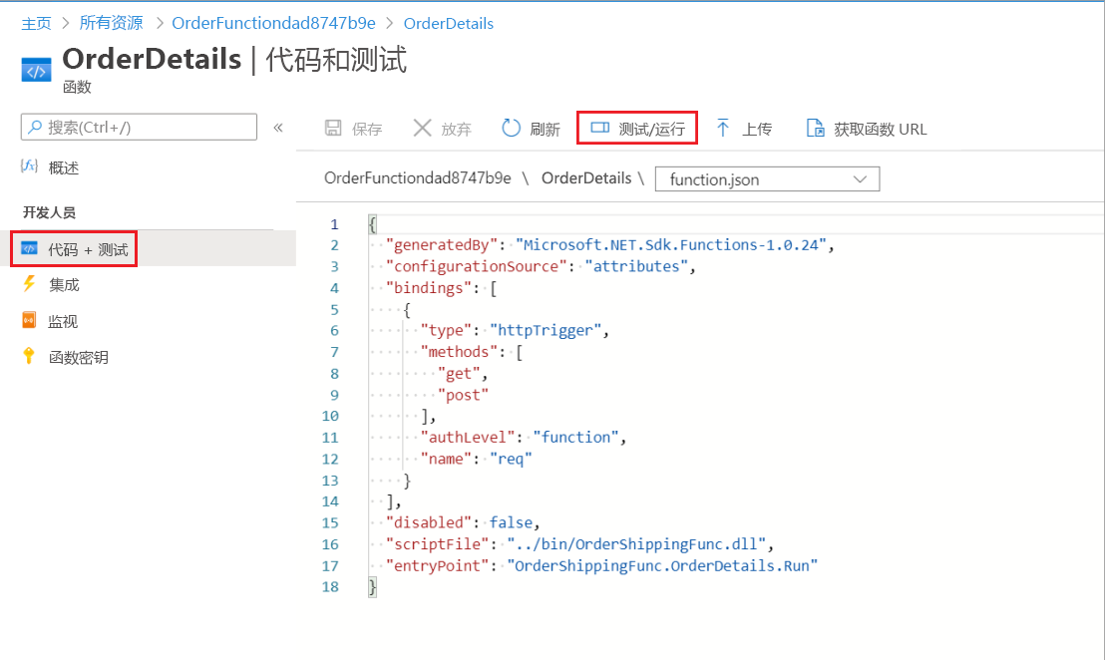The image size is (1105, 660).
Task: Click the "attributes" value on line 3
Action: click(x=636, y=265)
